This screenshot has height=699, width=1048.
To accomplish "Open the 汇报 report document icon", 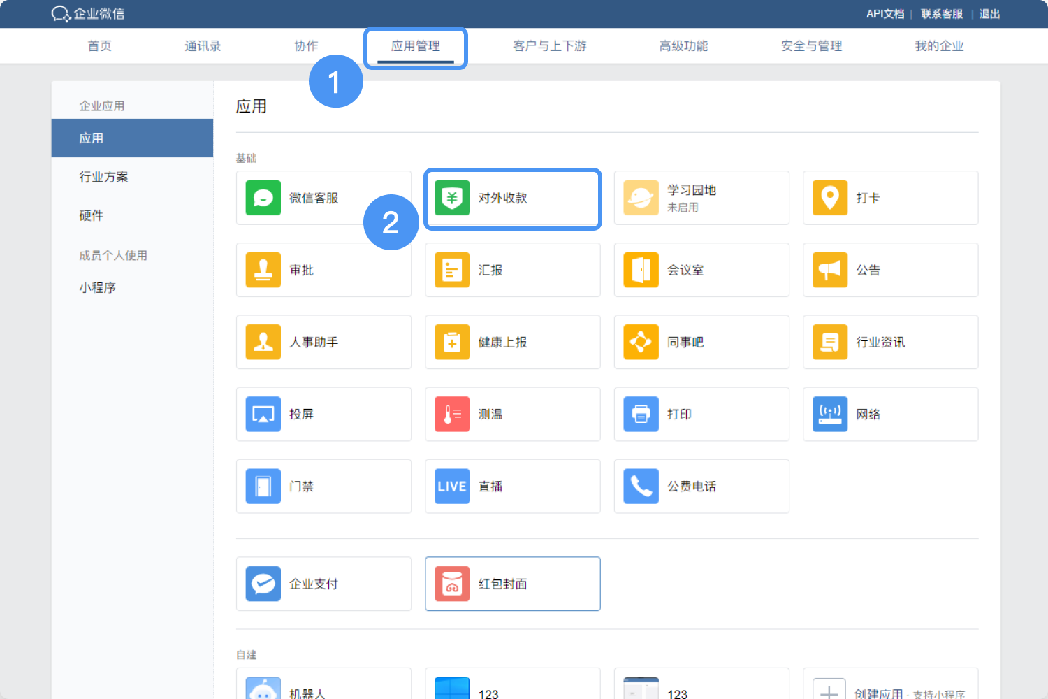I will (x=452, y=270).
